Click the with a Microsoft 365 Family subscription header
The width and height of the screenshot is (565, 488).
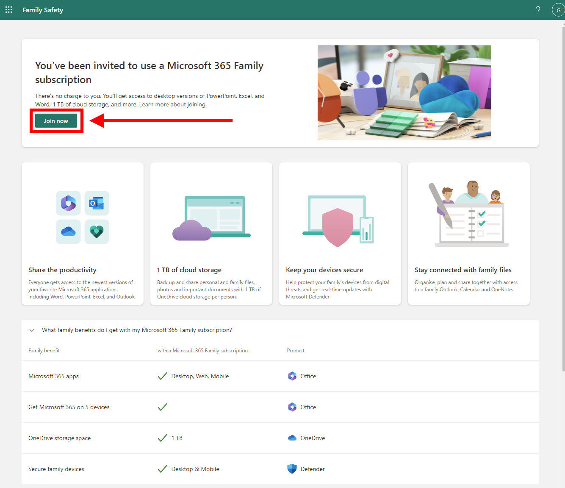pyautogui.click(x=203, y=351)
